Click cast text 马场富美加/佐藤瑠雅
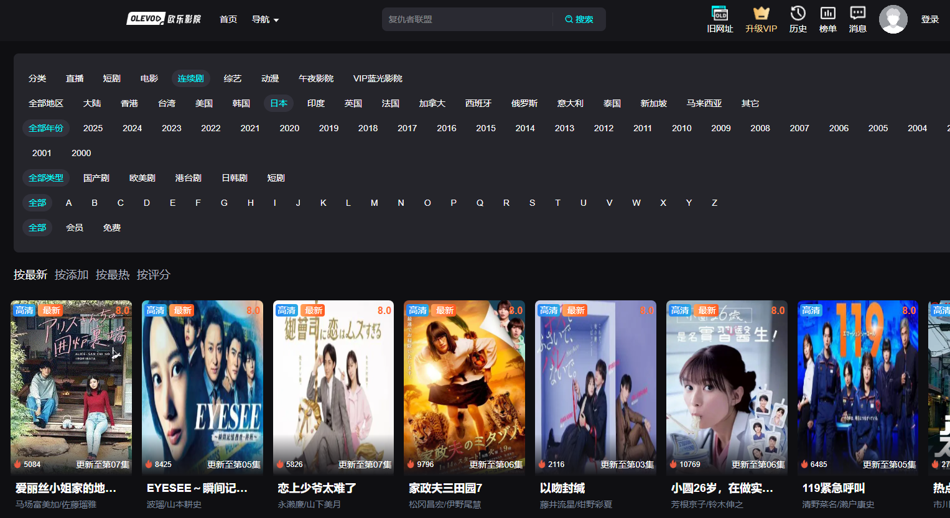The image size is (950, 518). click(x=56, y=504)
